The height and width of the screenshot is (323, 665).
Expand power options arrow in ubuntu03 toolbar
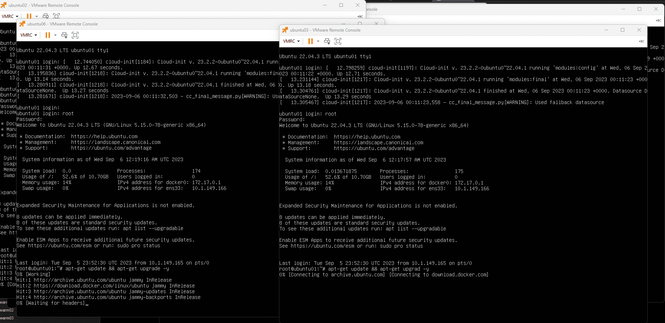pyautogui.click(x=318, y=41)
